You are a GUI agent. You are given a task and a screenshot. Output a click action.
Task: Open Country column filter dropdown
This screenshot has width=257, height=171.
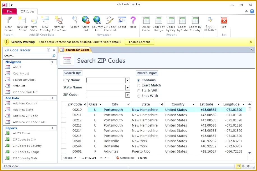194,104
